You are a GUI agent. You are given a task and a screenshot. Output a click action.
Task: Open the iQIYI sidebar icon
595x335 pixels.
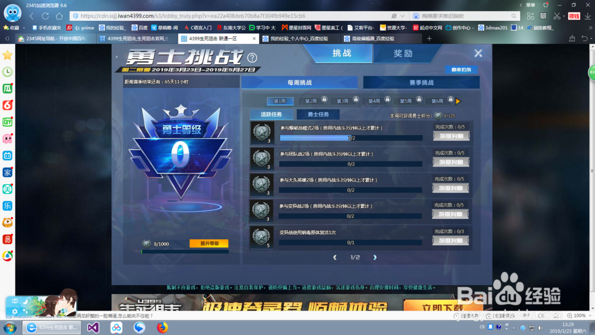tap(7, 122)
